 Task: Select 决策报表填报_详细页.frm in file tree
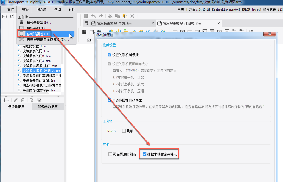pos(41,71)
